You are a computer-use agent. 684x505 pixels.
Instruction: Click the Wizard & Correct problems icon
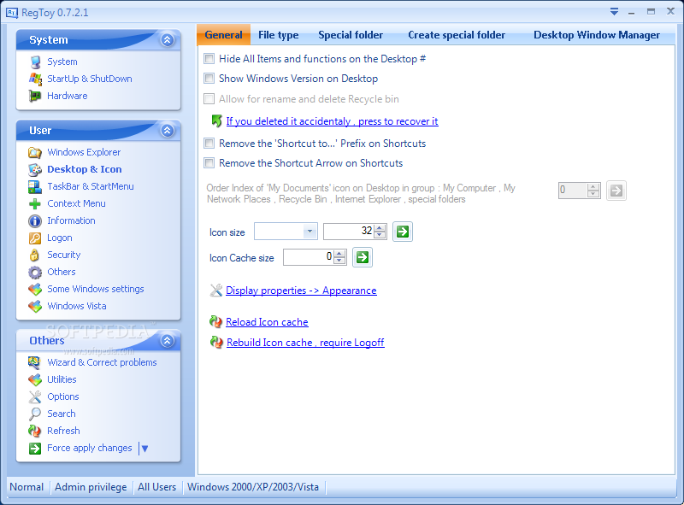click(x=35, y=363)
